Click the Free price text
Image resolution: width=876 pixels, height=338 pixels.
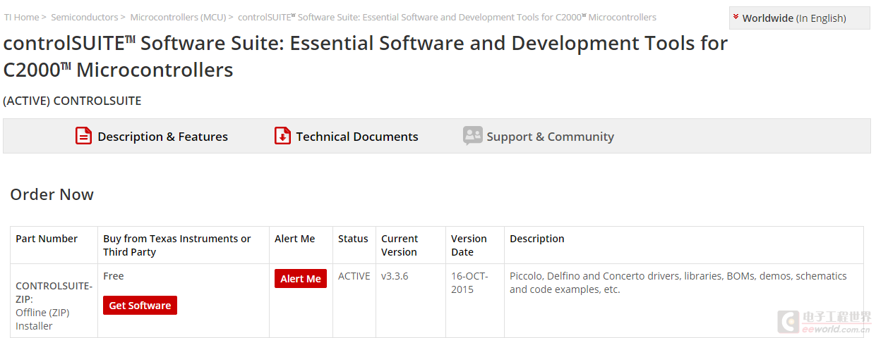[114, 276]
